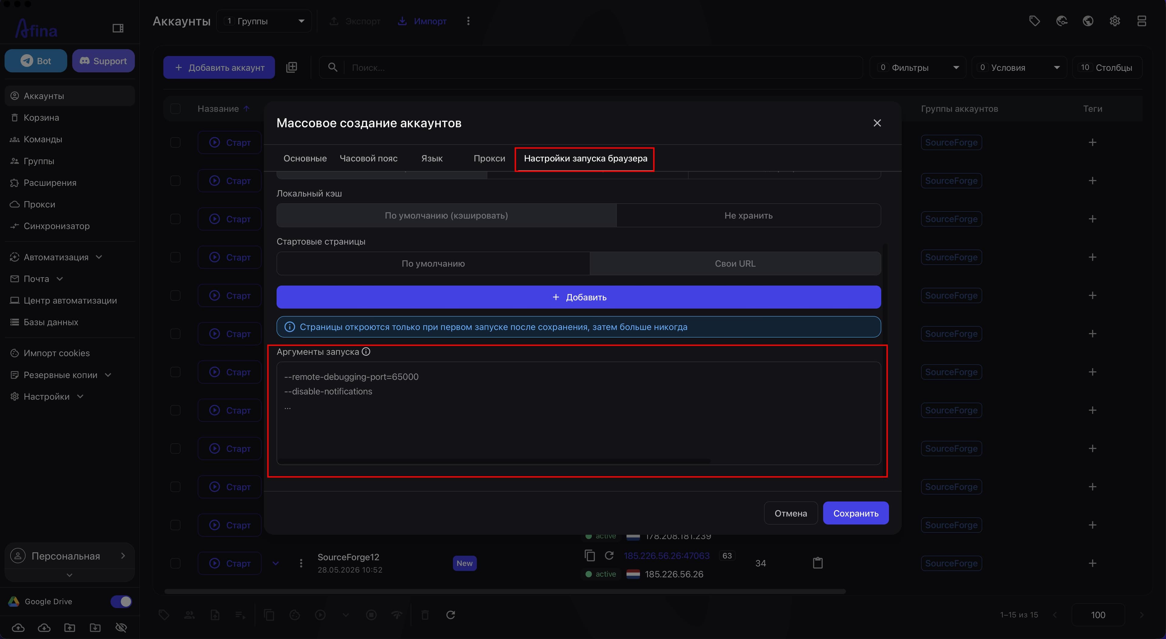Open the tags icon in top bar
This screenshot has width=1166, height=639.
pos(1034,21)
